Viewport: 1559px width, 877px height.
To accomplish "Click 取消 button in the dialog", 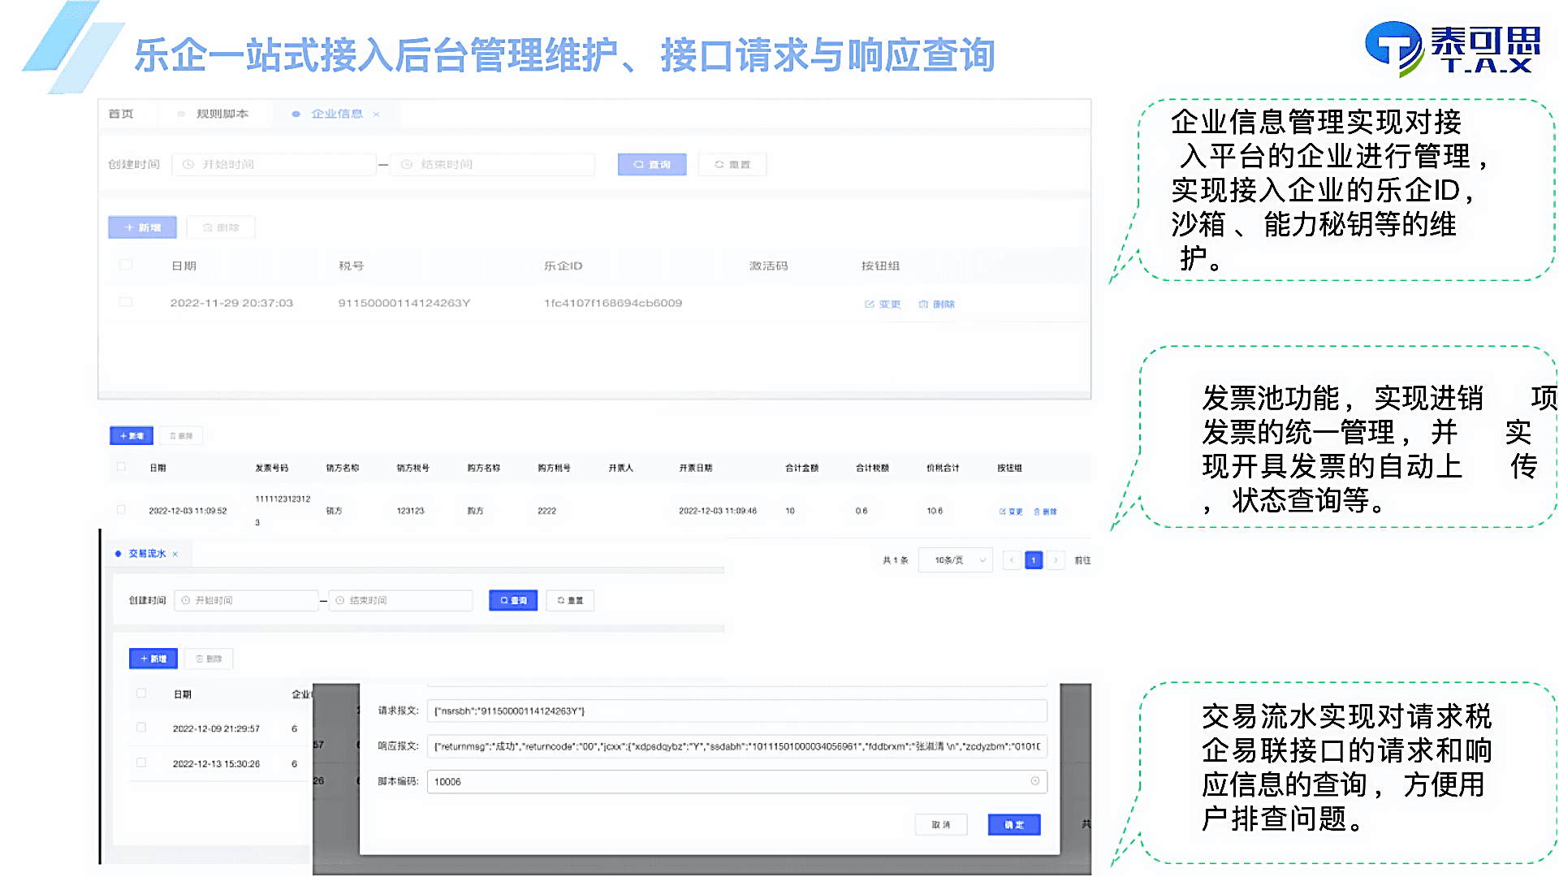I will (941, 824).
